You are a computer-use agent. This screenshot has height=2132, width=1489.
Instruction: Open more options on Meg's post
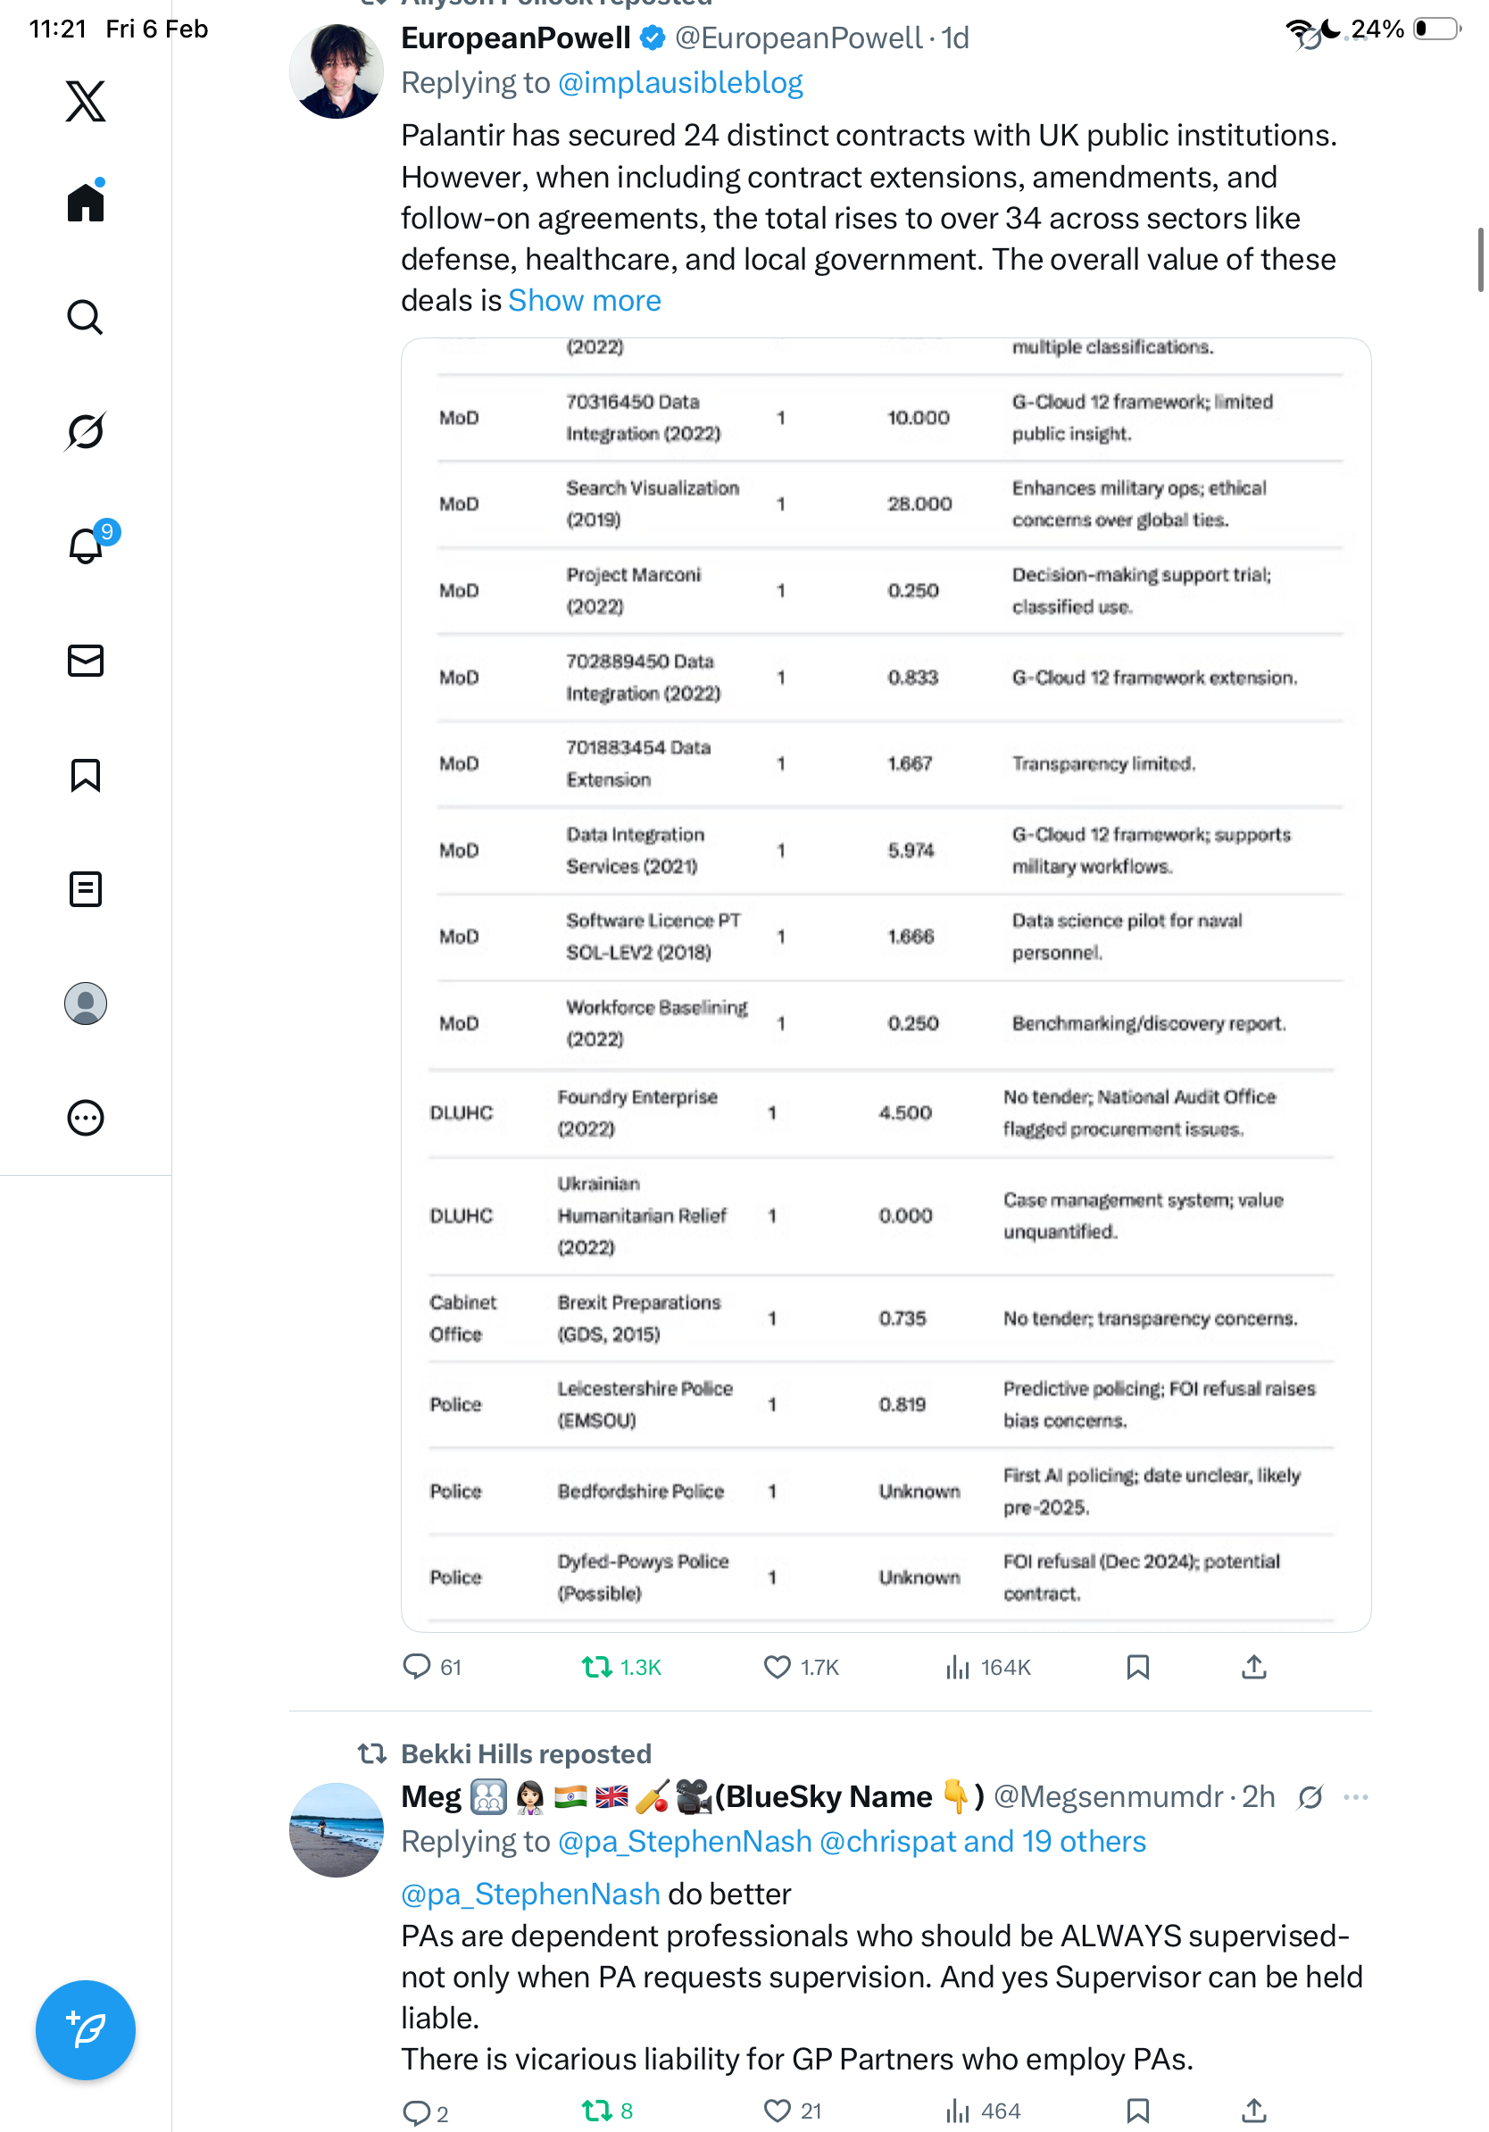click(1355, 1797)
